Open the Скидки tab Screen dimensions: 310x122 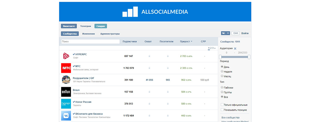pyautogui.click(x=101, y=26)
